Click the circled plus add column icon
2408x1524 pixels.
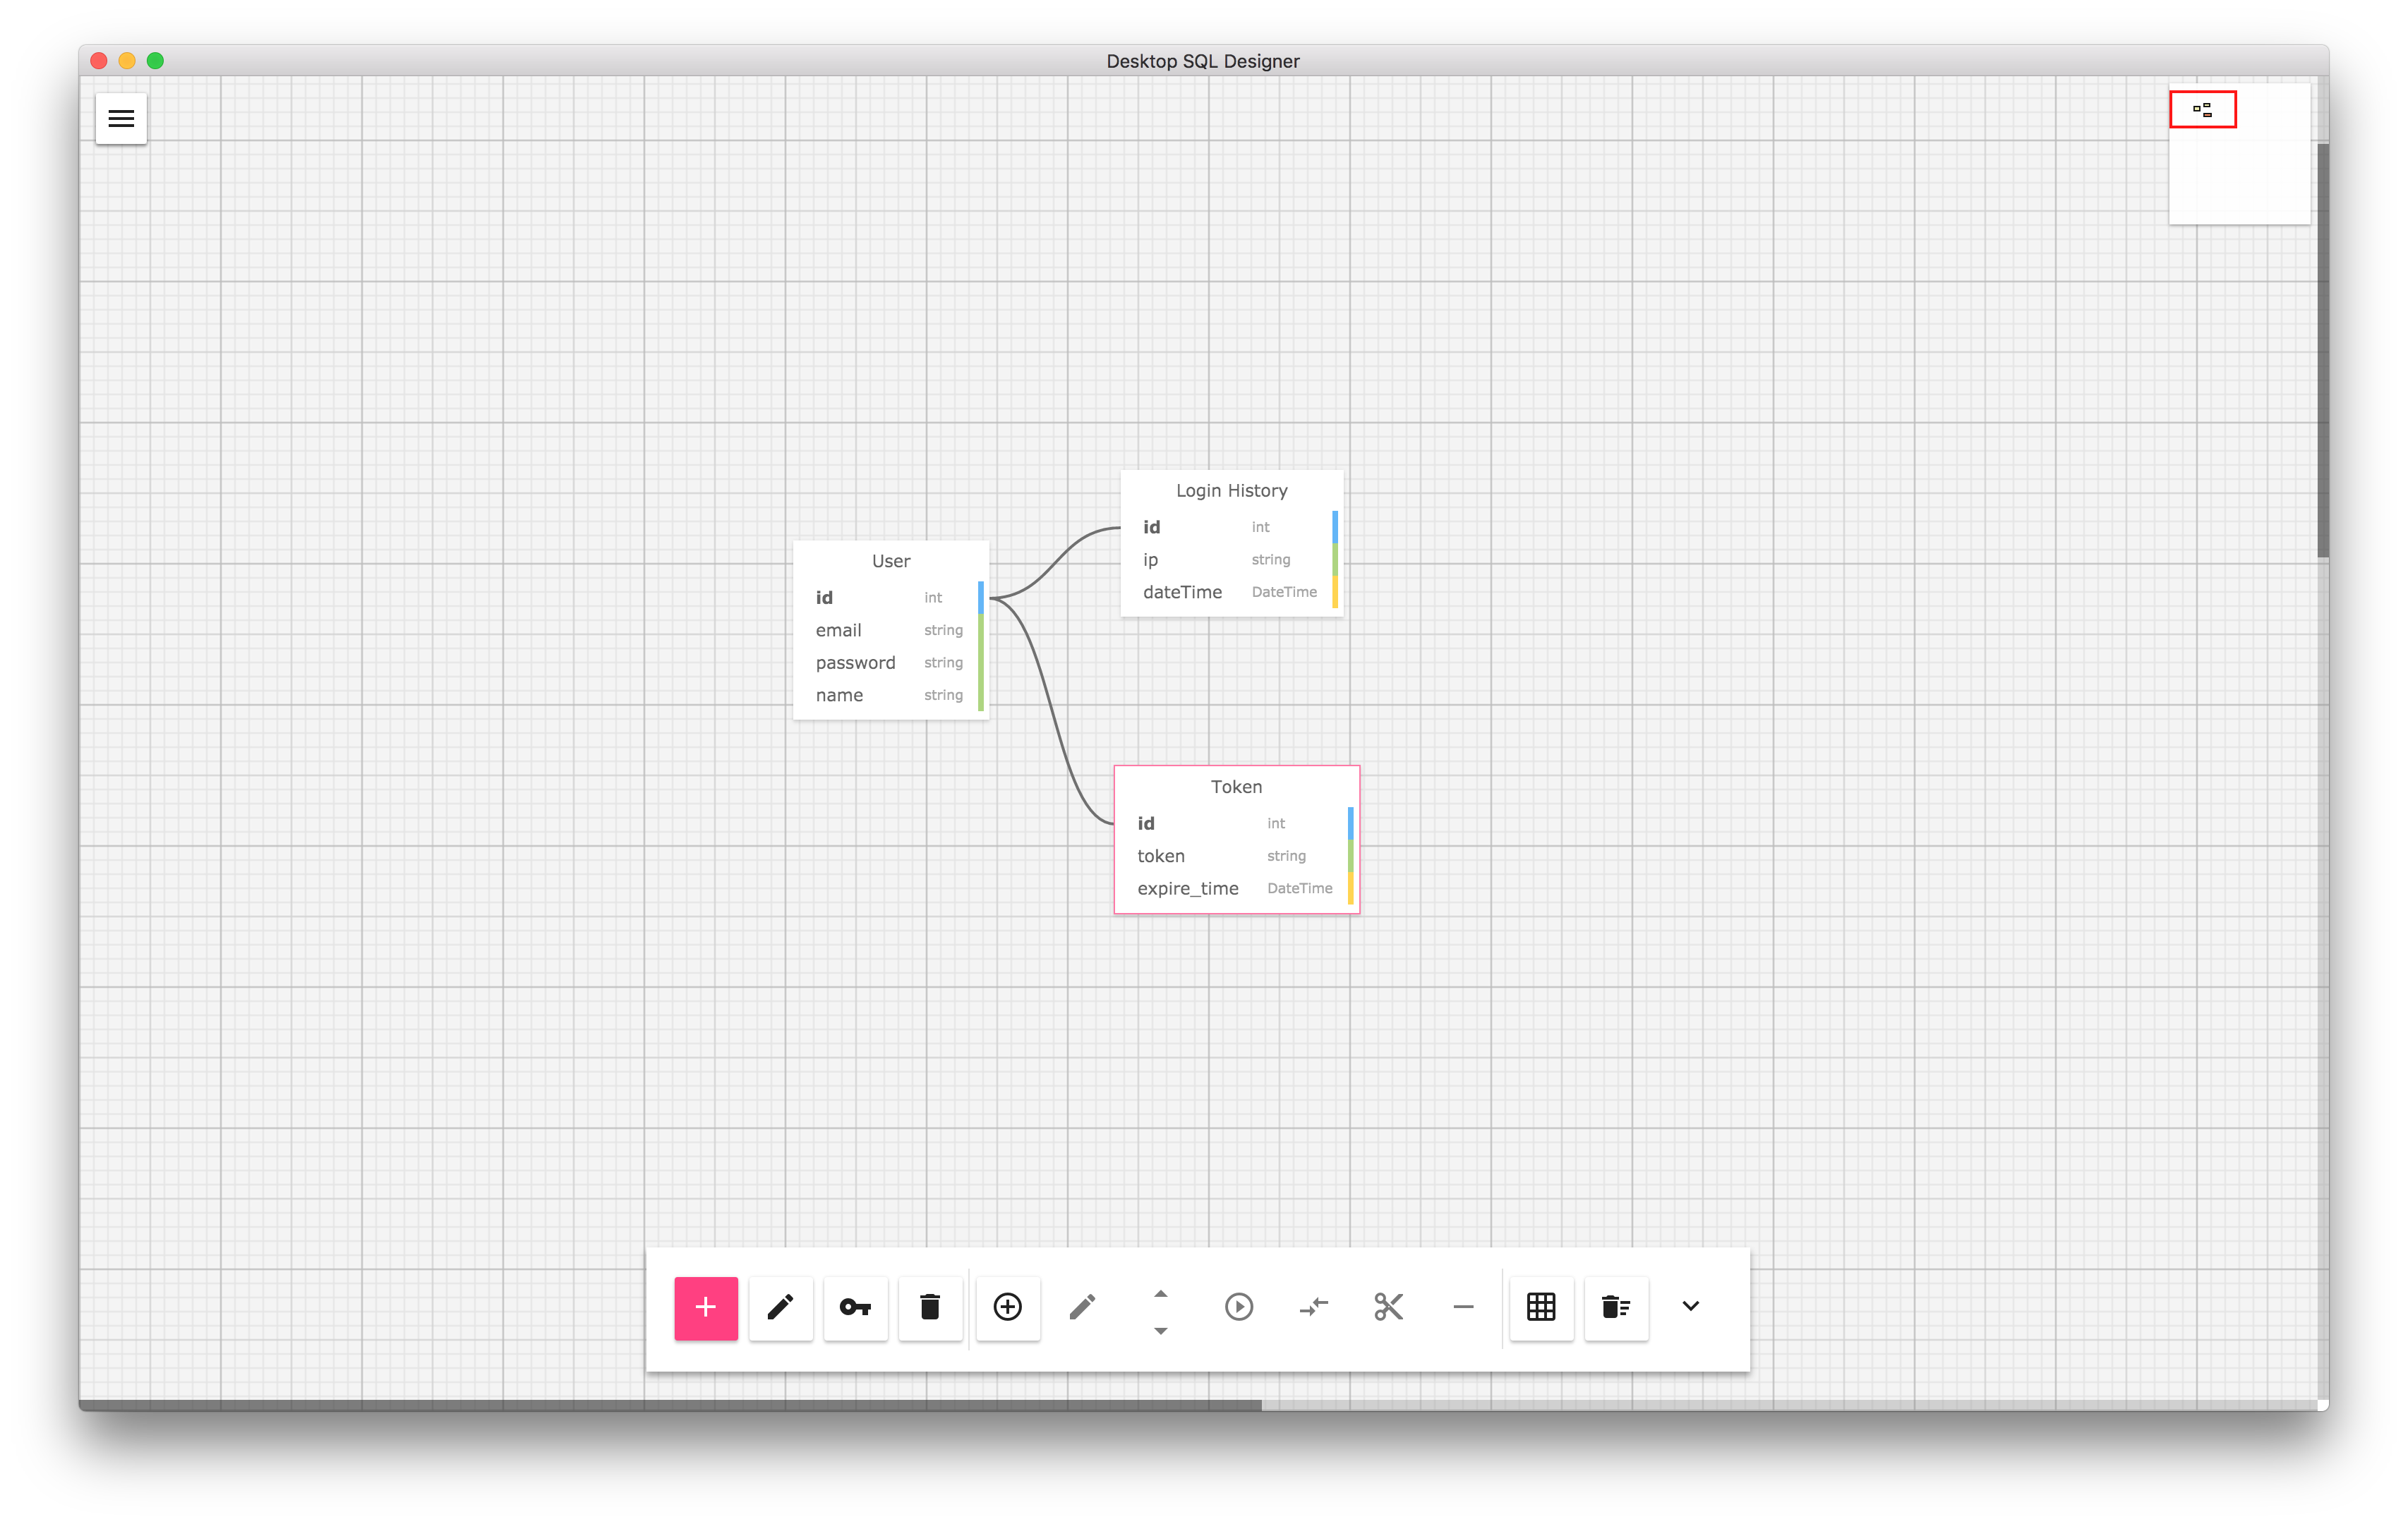pos(1007,1307)
